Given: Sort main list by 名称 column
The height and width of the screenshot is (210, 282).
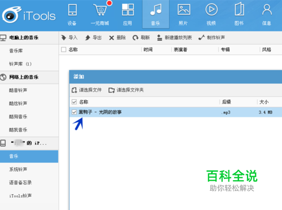Looking at the screenshot, I should (73, 50).
